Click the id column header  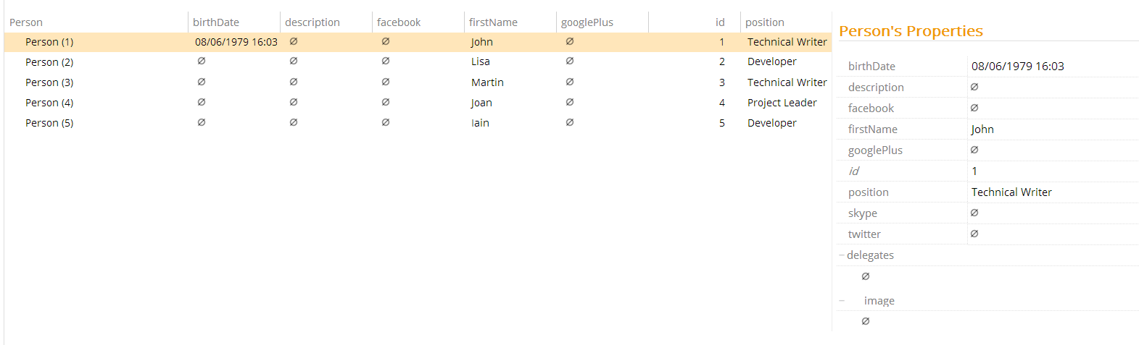tap(719, 22)
